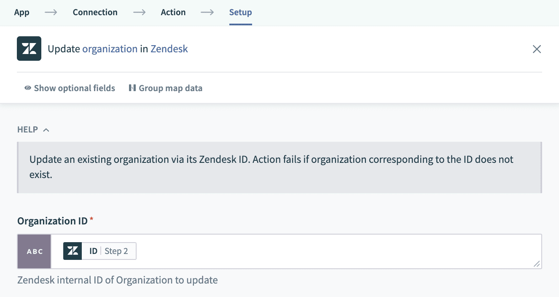
Task: Click the ABC data type indicator on Organization ID
Action: [34, 251]
